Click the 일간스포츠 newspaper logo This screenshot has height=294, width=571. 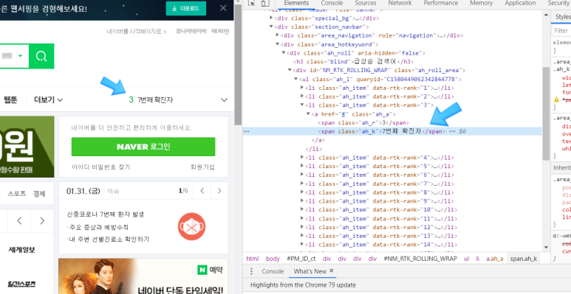[22, 284]
